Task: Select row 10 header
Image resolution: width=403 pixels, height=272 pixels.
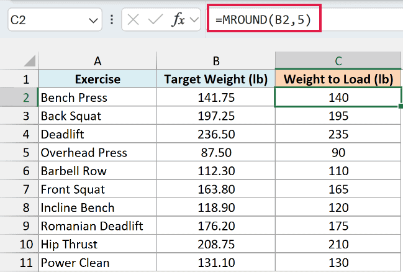Action: click(x=19, y=244)
